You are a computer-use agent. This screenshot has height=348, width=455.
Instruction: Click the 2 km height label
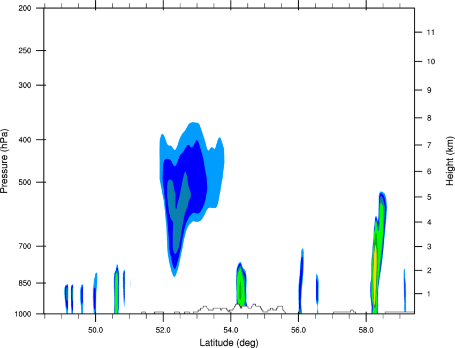coord(429,270)
